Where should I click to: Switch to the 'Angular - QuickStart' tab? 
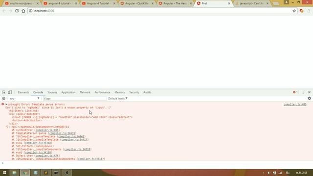(x=136, y=3)
